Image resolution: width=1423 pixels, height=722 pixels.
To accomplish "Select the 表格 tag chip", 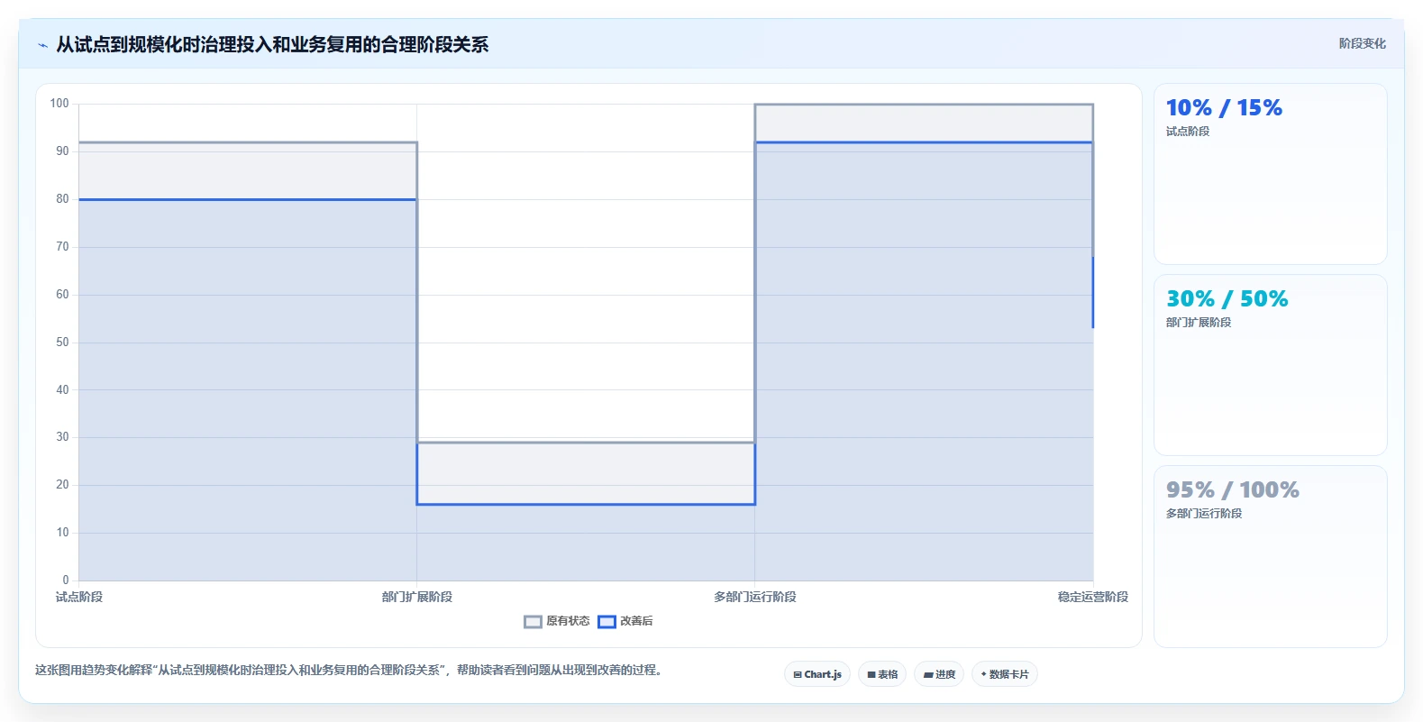I will pos(882,674).
